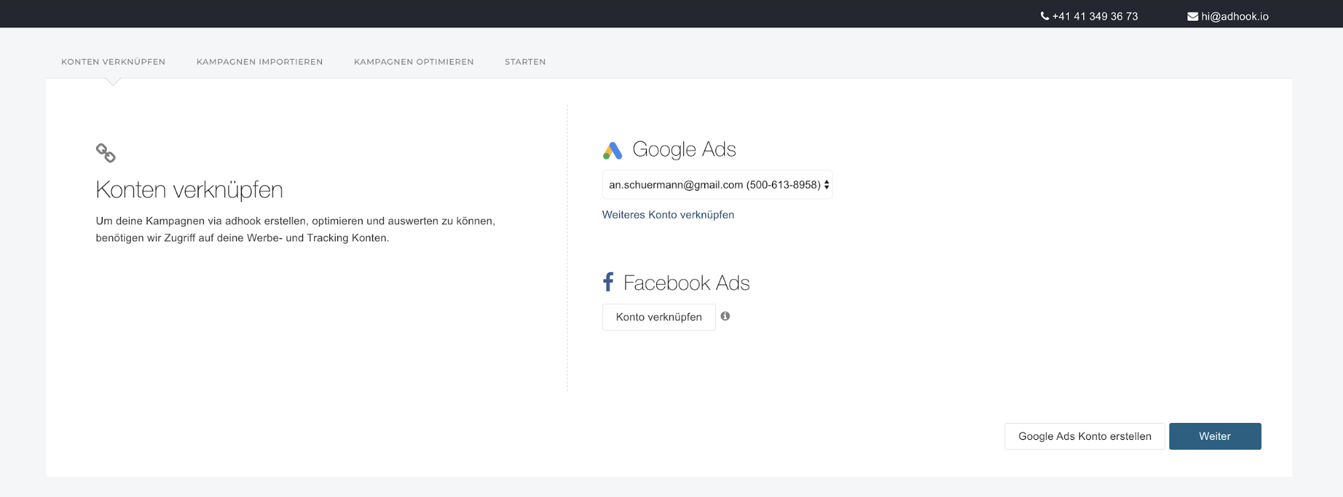This screenshot has width=1343, height=497.
Task: Continue with the Weiter button
Action: [1215, 437]
